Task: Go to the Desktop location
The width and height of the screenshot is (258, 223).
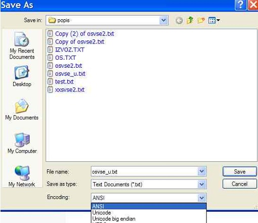Action: point(22,76)
